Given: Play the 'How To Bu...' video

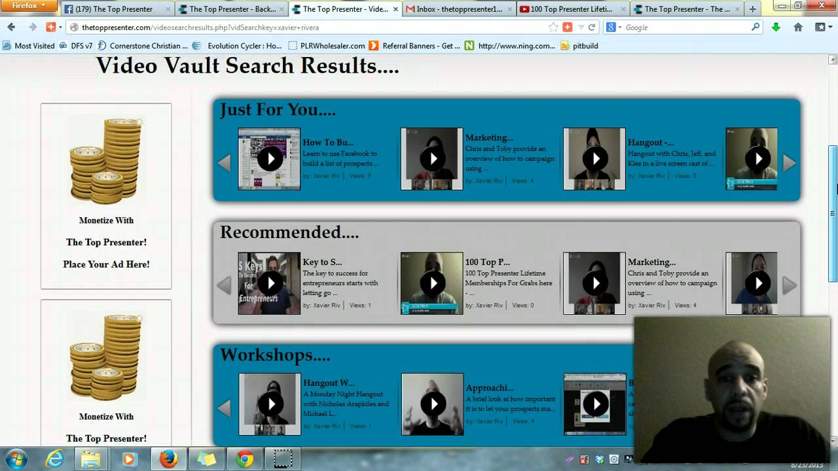Looking at the screenshot, I should [269, 159].
